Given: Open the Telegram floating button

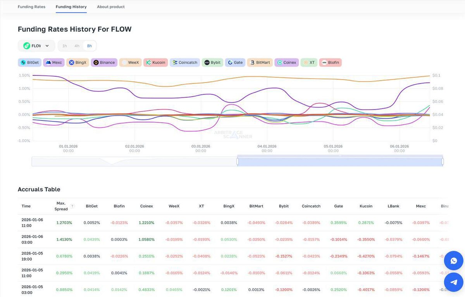Looking at the screenshot, I should (x=454, y=282).
